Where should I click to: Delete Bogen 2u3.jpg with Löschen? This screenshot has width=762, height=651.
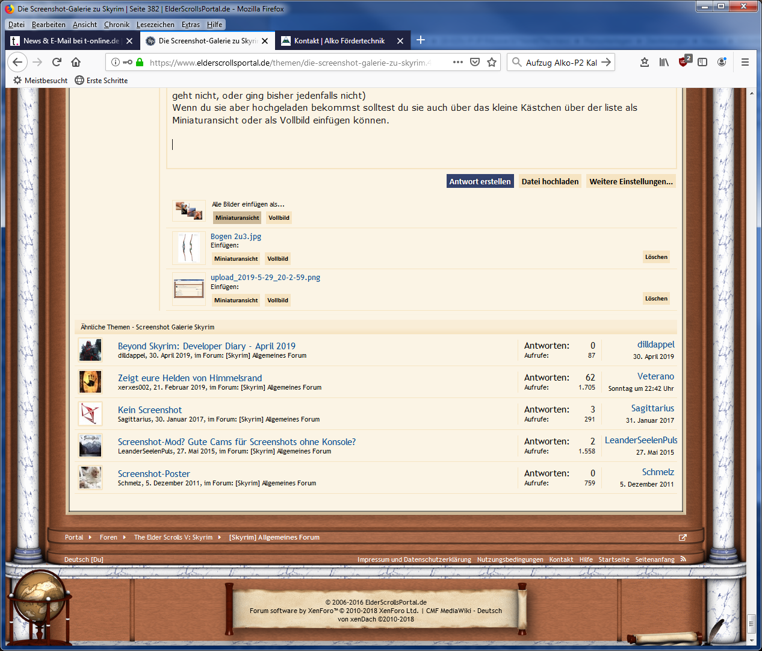click(x=656, y=257)
